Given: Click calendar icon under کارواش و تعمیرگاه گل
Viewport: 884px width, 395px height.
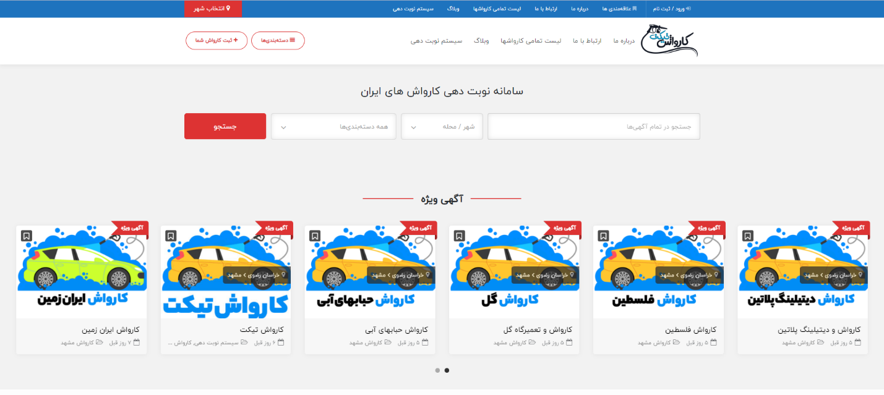Looking at the screenshot, I should point(569,342).
